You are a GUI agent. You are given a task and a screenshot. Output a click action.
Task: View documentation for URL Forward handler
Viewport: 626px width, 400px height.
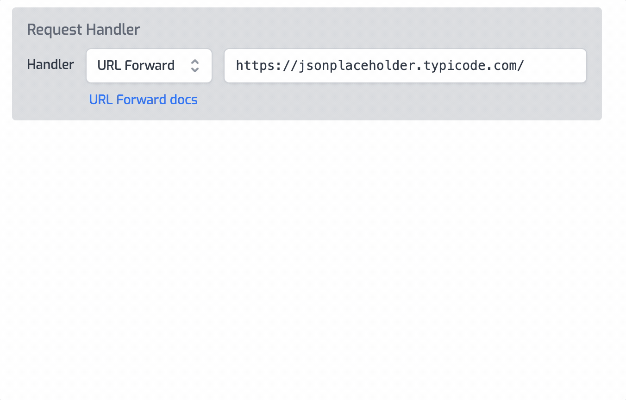coord(143,100)
